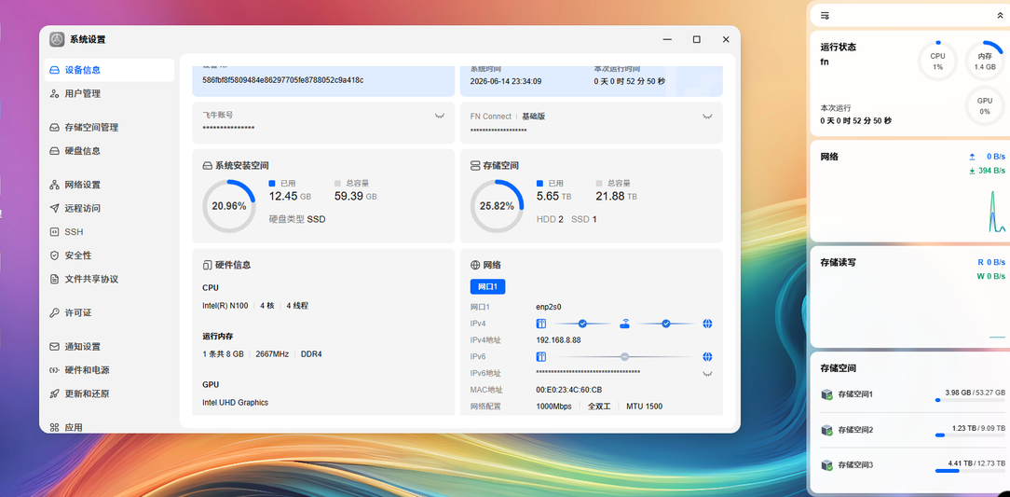Open 通知设置 mail icon

click(x=55, y=347)
